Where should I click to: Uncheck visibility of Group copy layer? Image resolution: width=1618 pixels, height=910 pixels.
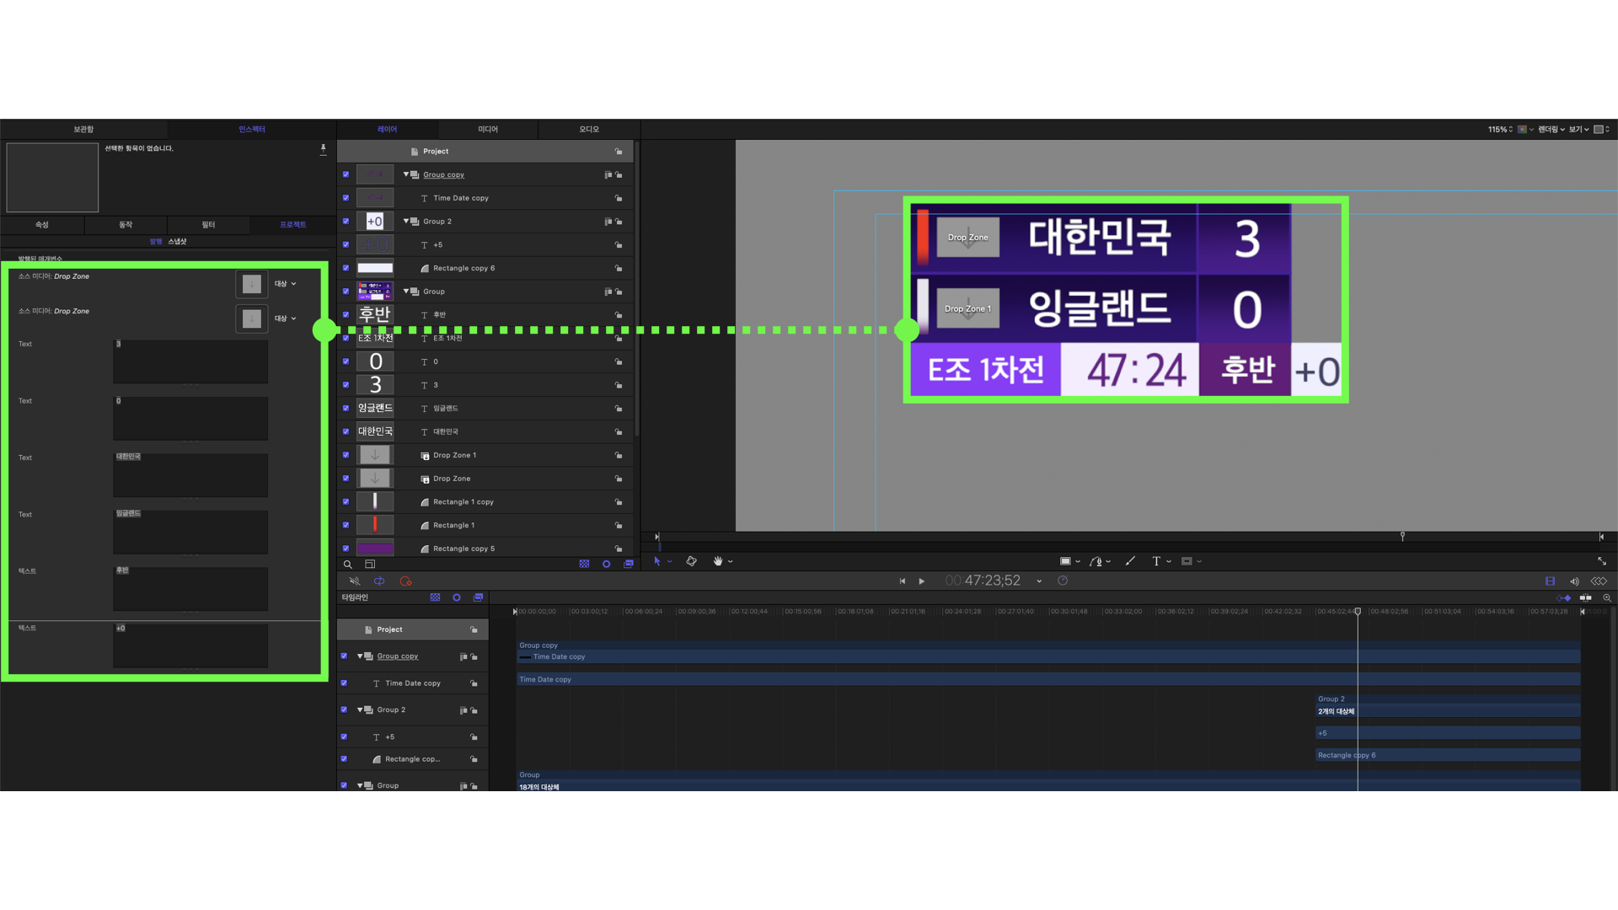point(346,174)
